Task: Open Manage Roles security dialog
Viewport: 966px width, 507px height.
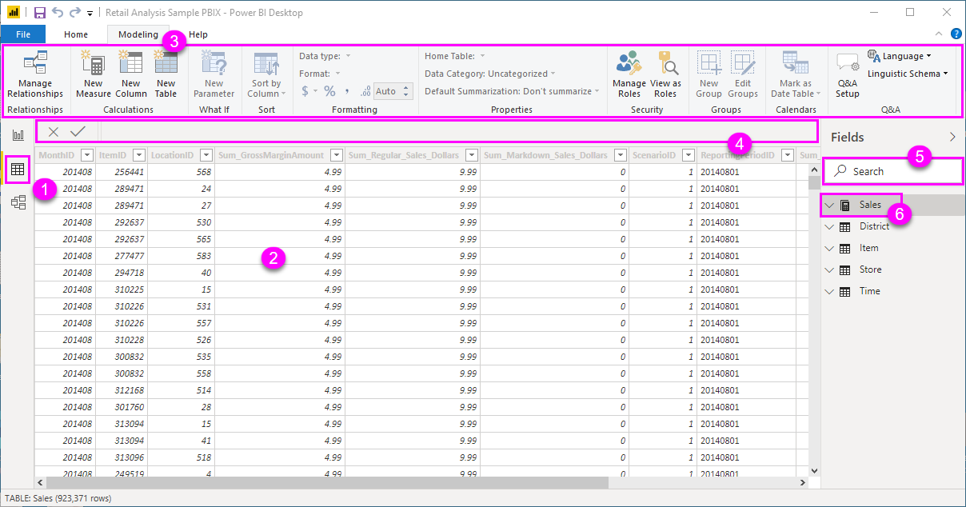Action: (629, 74)
